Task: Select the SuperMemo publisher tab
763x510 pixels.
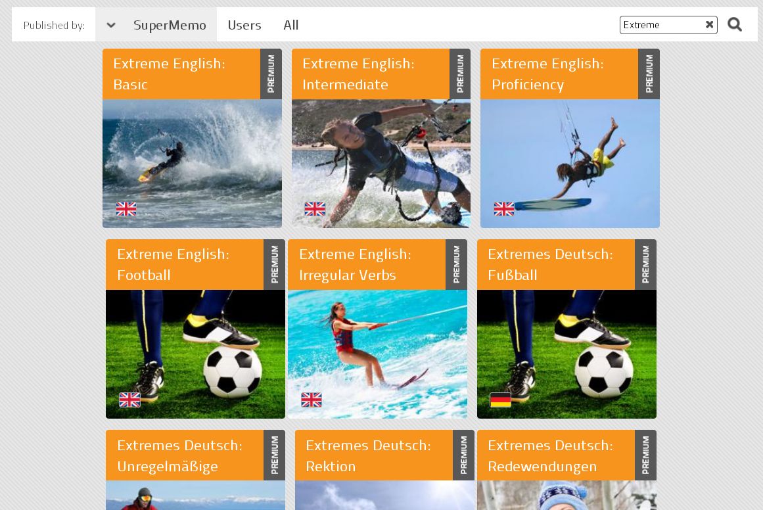Action: 170,25
